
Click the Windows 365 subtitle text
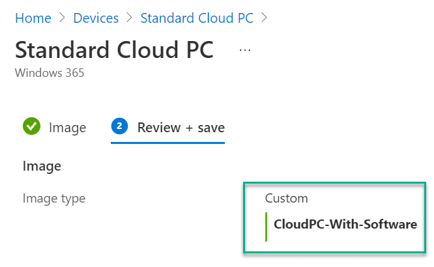[50, 73]
